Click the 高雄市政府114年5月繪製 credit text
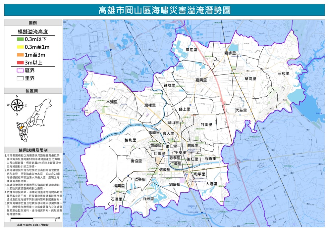The image size is (328, 230). [33, 225]
